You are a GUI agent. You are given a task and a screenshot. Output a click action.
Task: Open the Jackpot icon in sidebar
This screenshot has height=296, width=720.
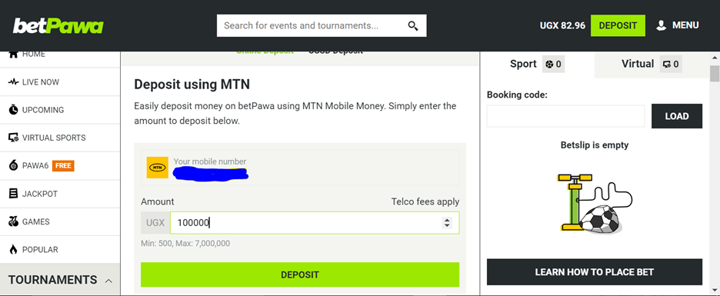pyautogui.click(x=13, y=194)
